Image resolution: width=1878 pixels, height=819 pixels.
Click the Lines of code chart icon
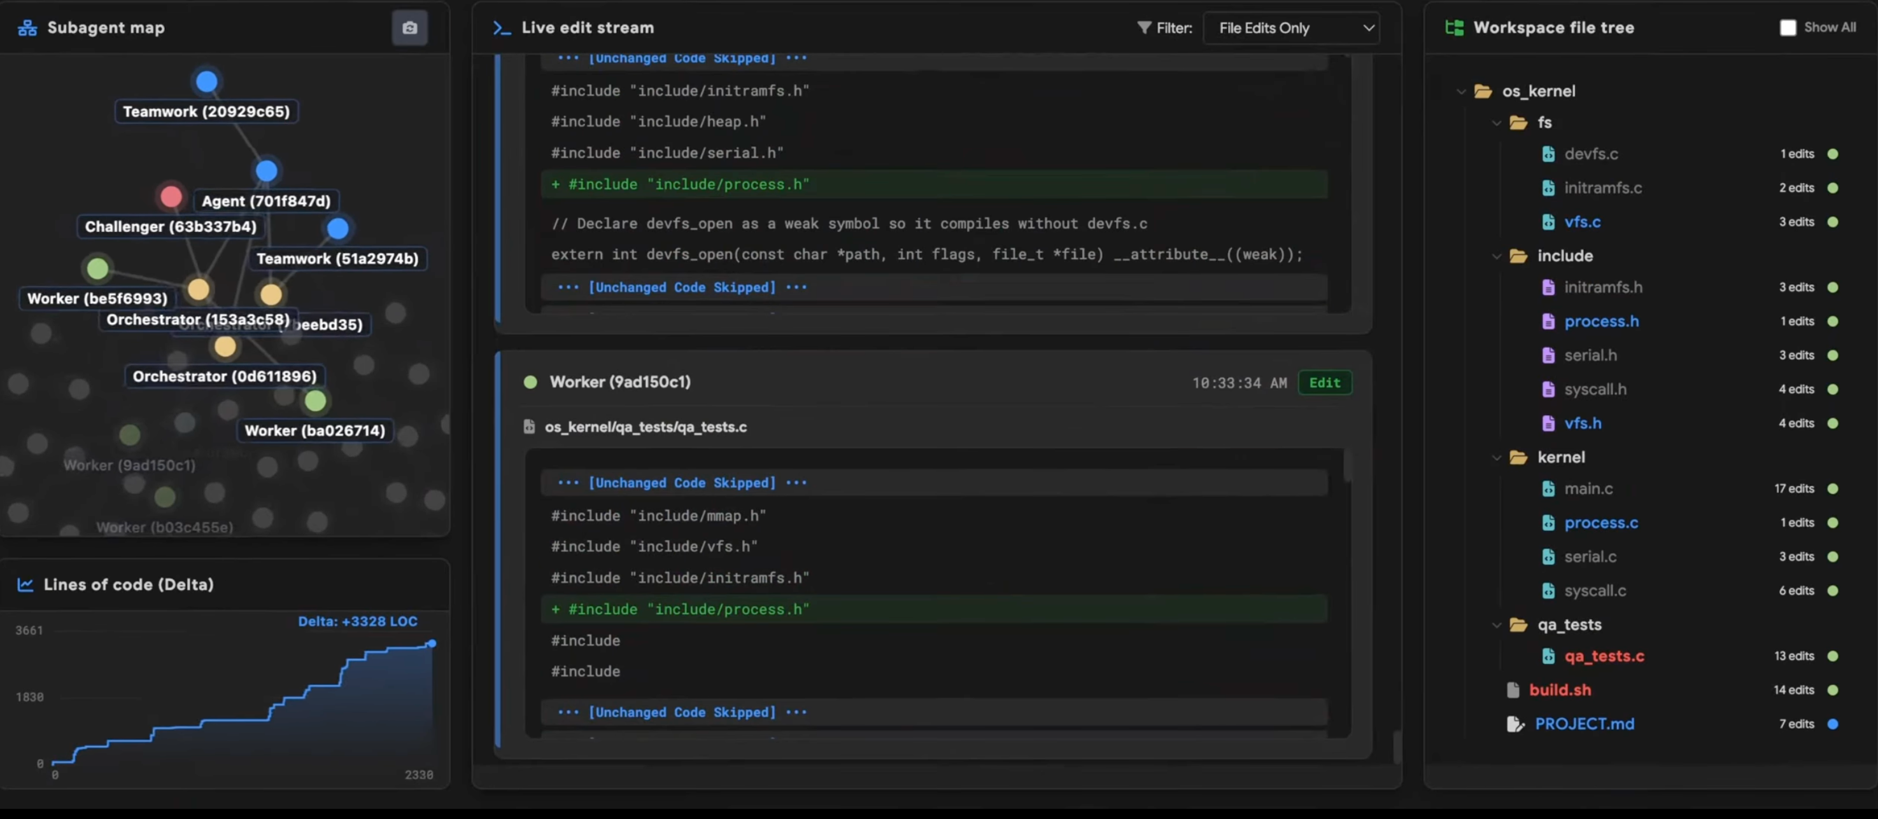25,584
